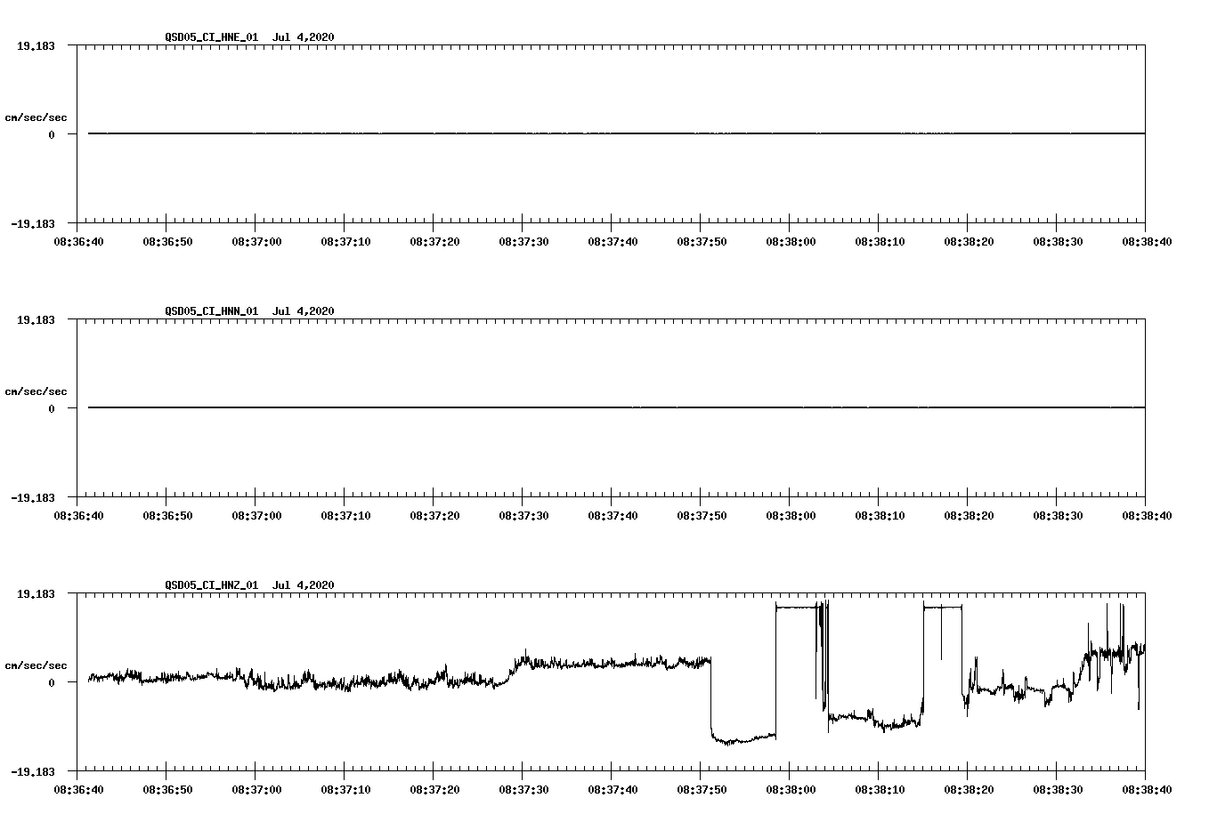Click time label 08:36:50 under HNZ plot
Screen dimensions: 1209x822
tap(167, 790)
